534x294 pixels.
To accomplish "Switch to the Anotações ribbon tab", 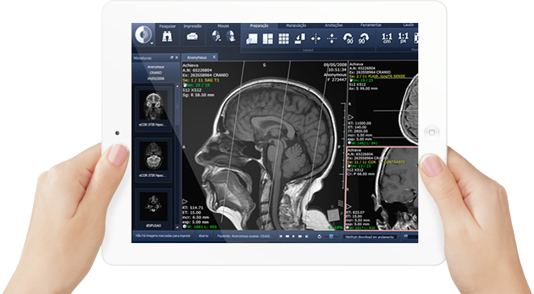I will tap(333, 25).
